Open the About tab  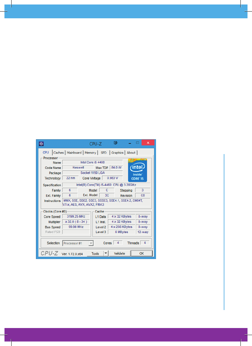pos(131,153)
